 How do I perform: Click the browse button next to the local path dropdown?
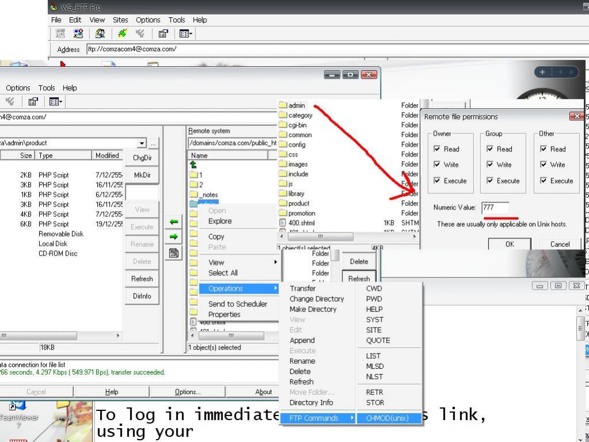153,143
